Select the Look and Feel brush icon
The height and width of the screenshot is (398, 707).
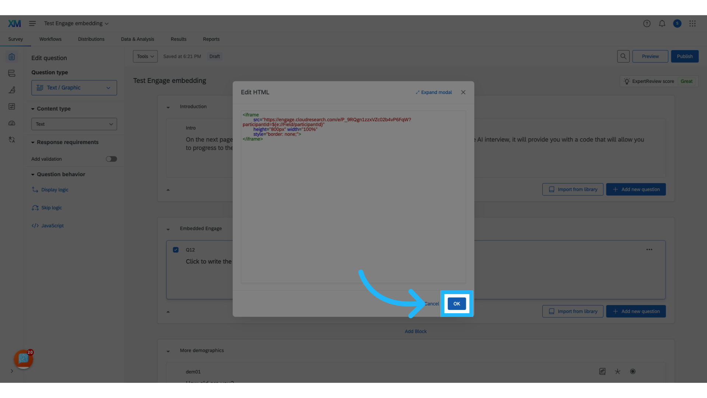click(x=11, y=90)
